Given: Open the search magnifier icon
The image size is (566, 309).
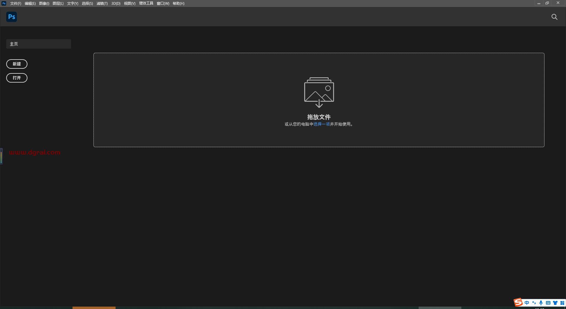Looking at the screenshot, I should [554, 17].
